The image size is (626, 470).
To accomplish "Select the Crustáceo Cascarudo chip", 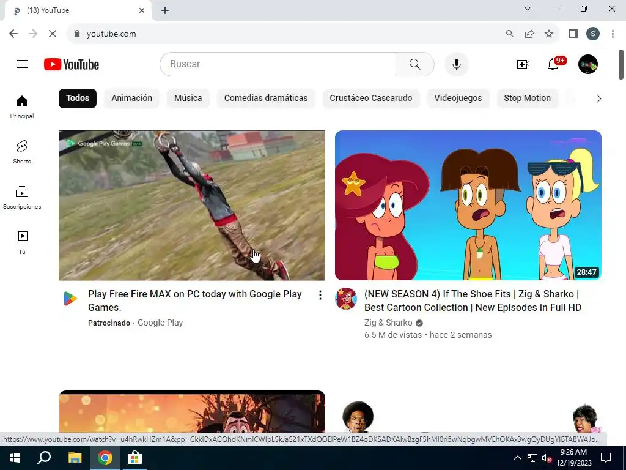I will pyautogui.click(x=371, y=99).
